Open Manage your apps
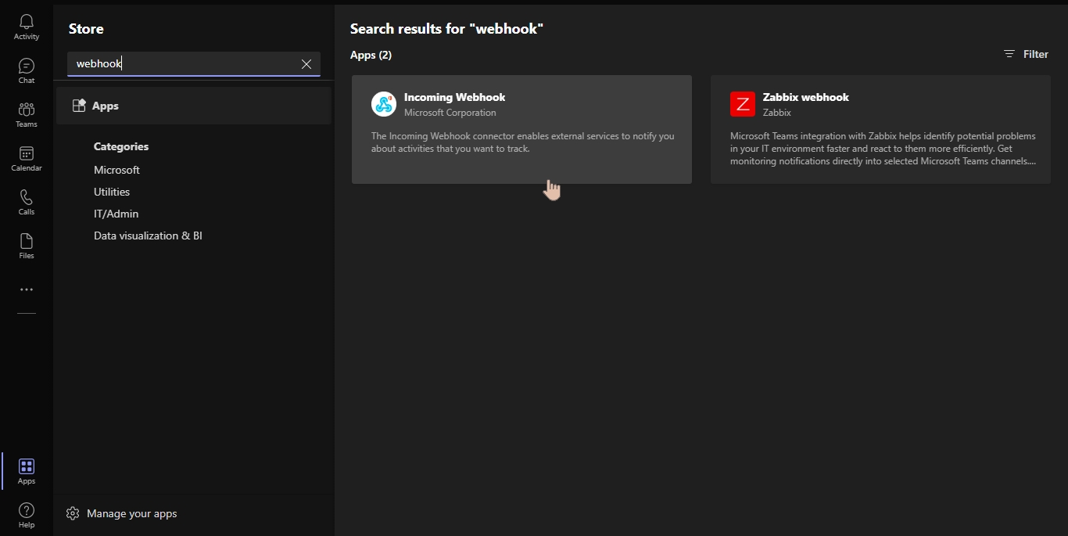The height and width of the screenshot is (536, 1068). (122, 513)
